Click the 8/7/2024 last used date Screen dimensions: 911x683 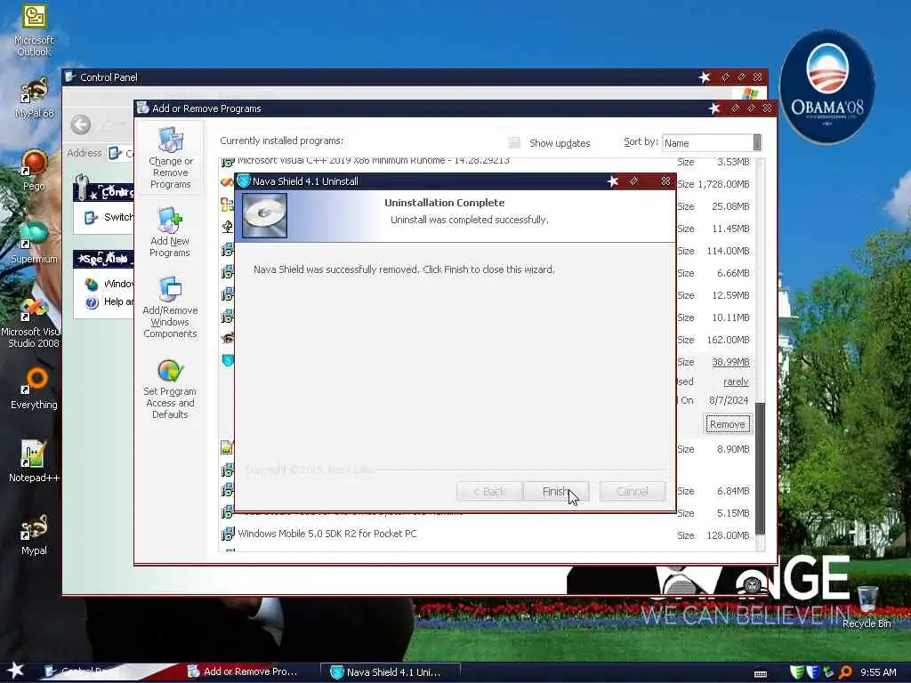[729, 400]
